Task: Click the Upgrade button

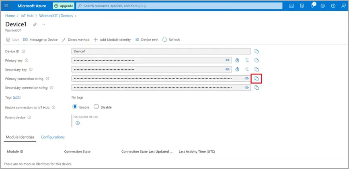Action: [64, 6]
